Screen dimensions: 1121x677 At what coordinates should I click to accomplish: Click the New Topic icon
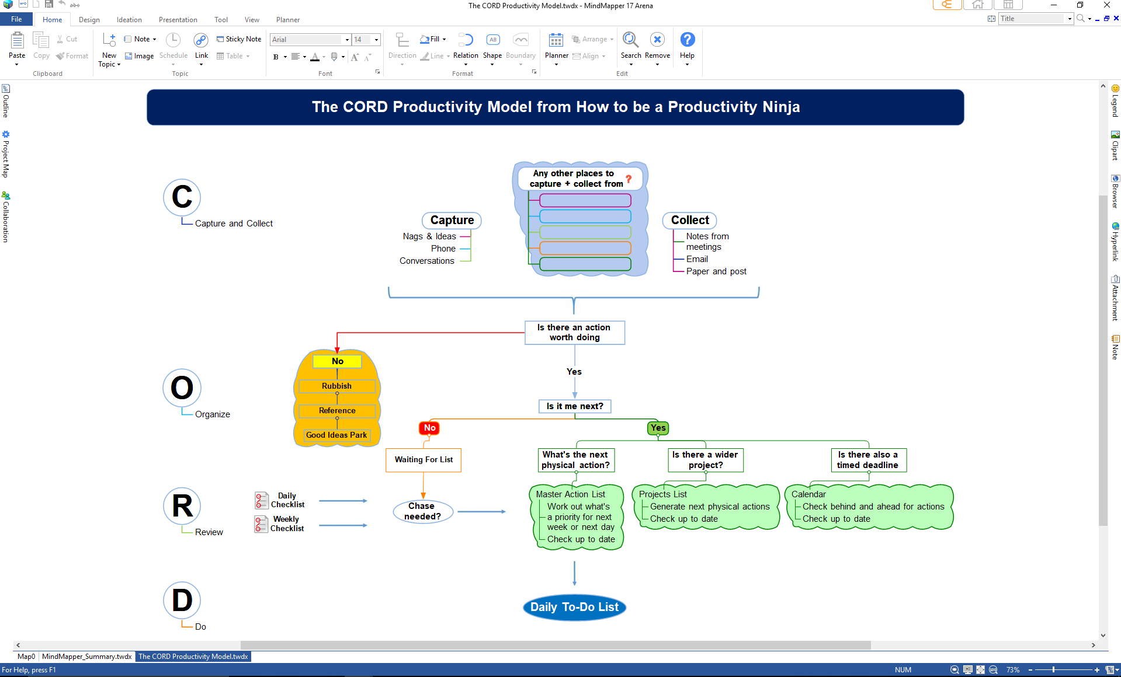[x=109, y=40]
